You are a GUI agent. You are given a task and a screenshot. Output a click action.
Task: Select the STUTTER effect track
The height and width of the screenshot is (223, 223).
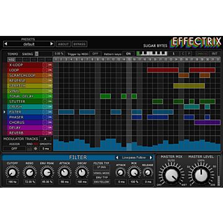[25, 102]
